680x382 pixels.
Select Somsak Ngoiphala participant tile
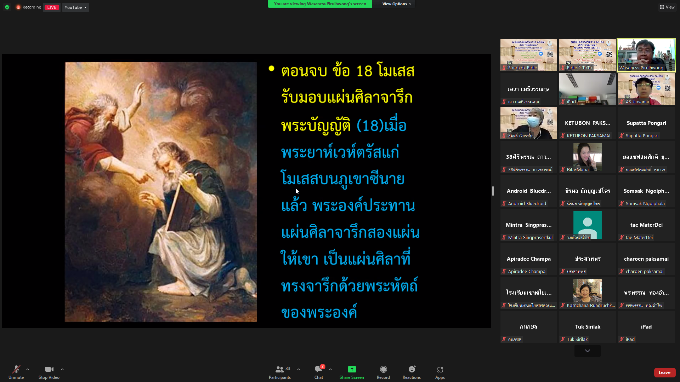(x=646, y=191)
